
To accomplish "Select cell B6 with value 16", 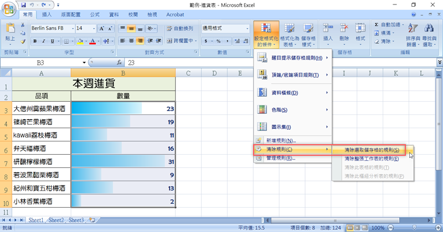I will coord(123,149).
